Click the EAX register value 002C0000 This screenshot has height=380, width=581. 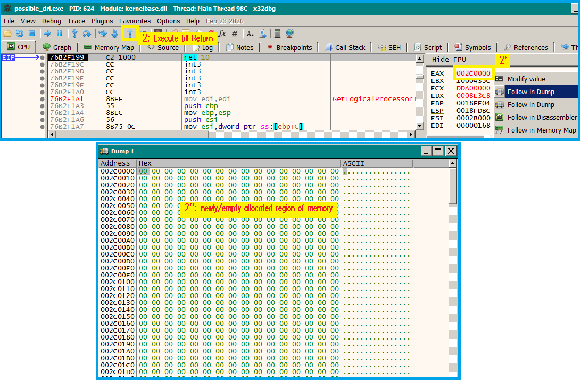473,73
